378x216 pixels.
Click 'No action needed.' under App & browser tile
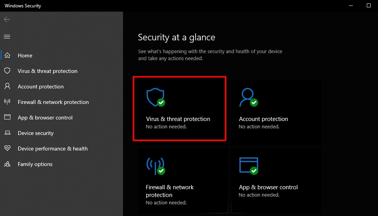(259, 195)
